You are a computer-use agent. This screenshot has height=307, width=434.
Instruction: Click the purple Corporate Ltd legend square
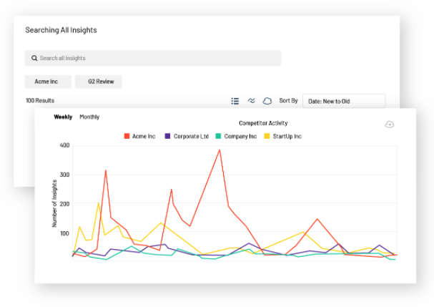tap(167, 136)
